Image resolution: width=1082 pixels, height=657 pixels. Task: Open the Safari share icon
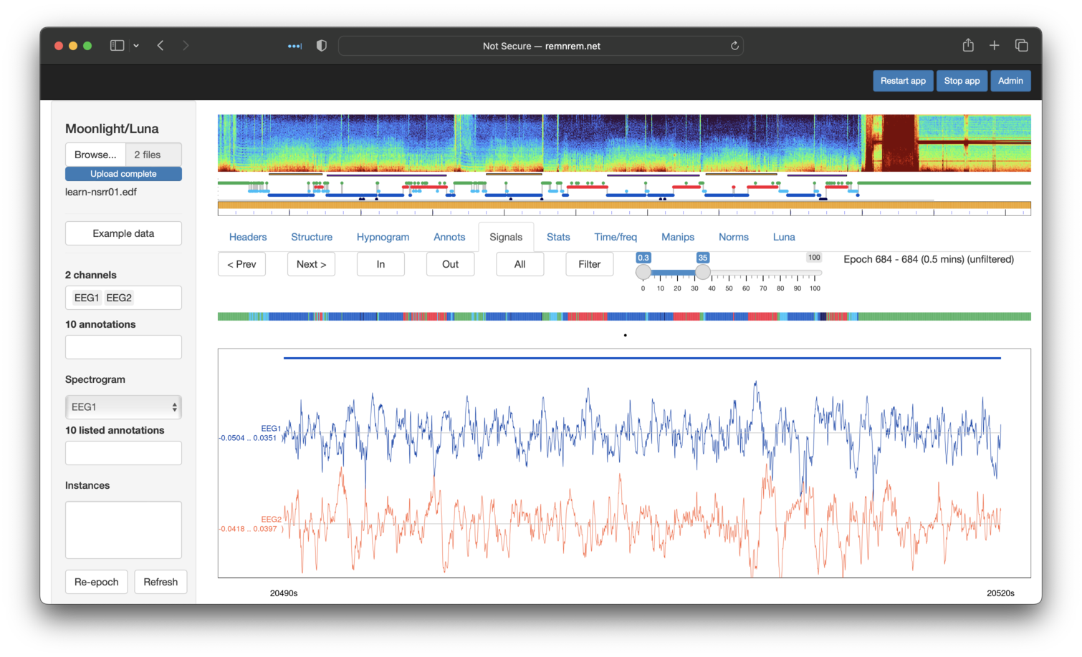coord(968,46)
